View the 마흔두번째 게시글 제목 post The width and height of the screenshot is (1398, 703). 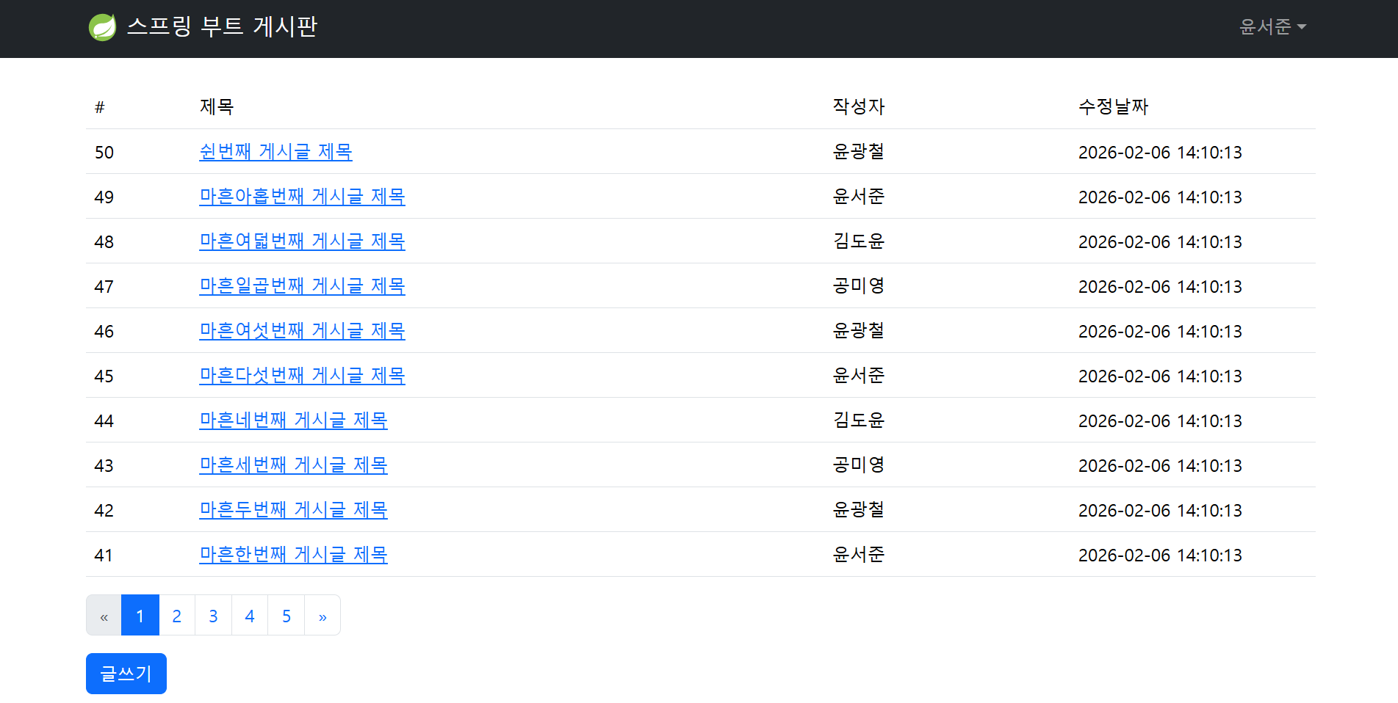coord(293,510)
